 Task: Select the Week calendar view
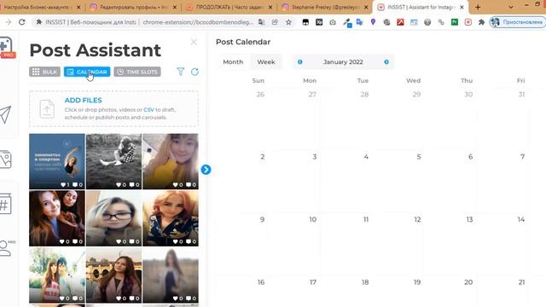click(266, 62)
